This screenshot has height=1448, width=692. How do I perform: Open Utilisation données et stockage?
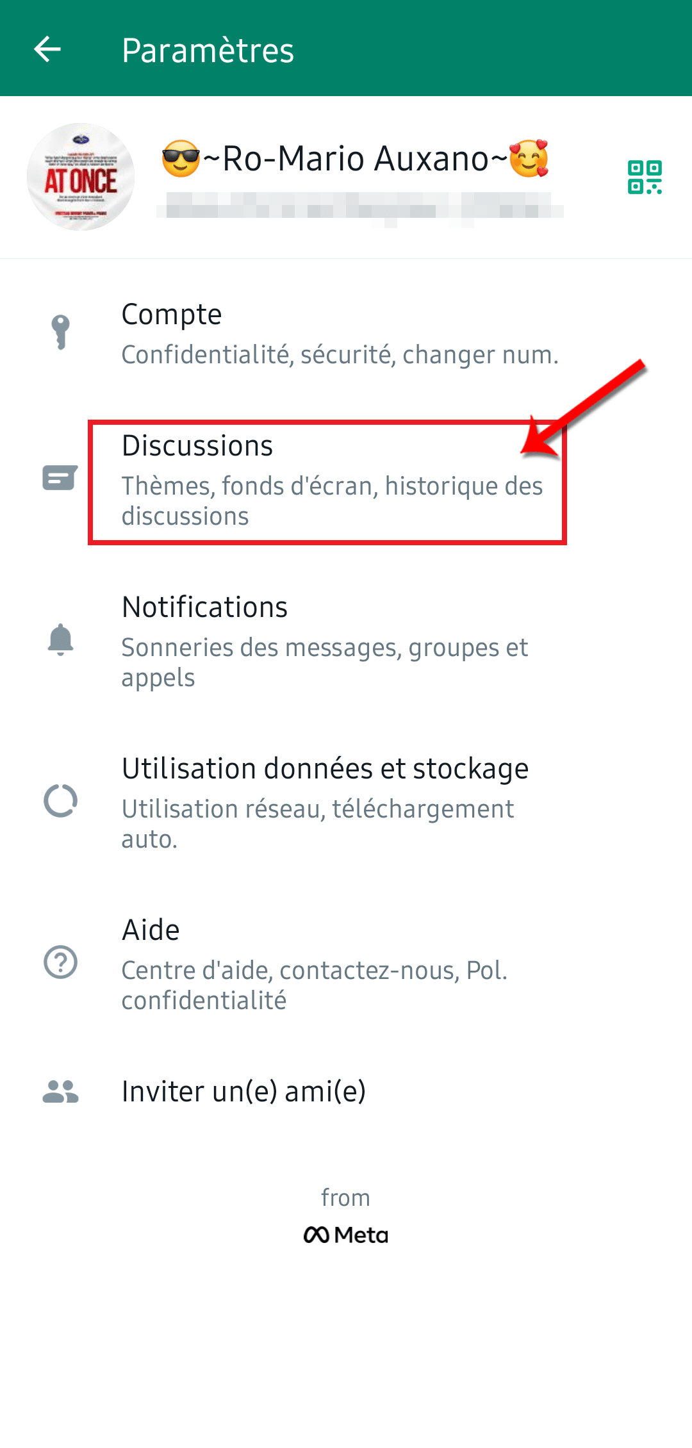[346, 802]
